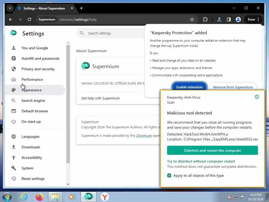Image resolution: width=269 pixels, height=202 pixels.
Task: Open Yandex browser from taskbar
Action: point(105,197)
